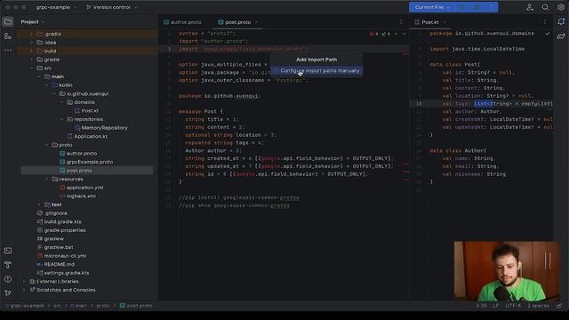Click the LF line separator in status bar

tap(496, 306)
